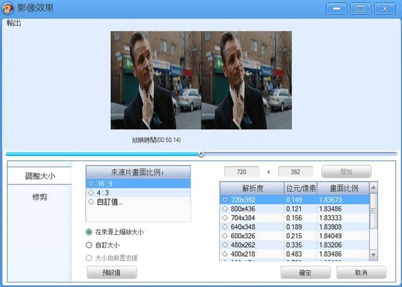Click the 預設值 button
402x287 pixels.
coord(111,273)
